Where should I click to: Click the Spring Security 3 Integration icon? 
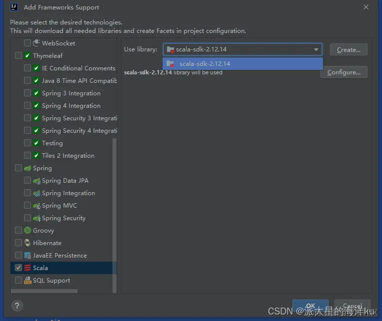click(36, 118)
